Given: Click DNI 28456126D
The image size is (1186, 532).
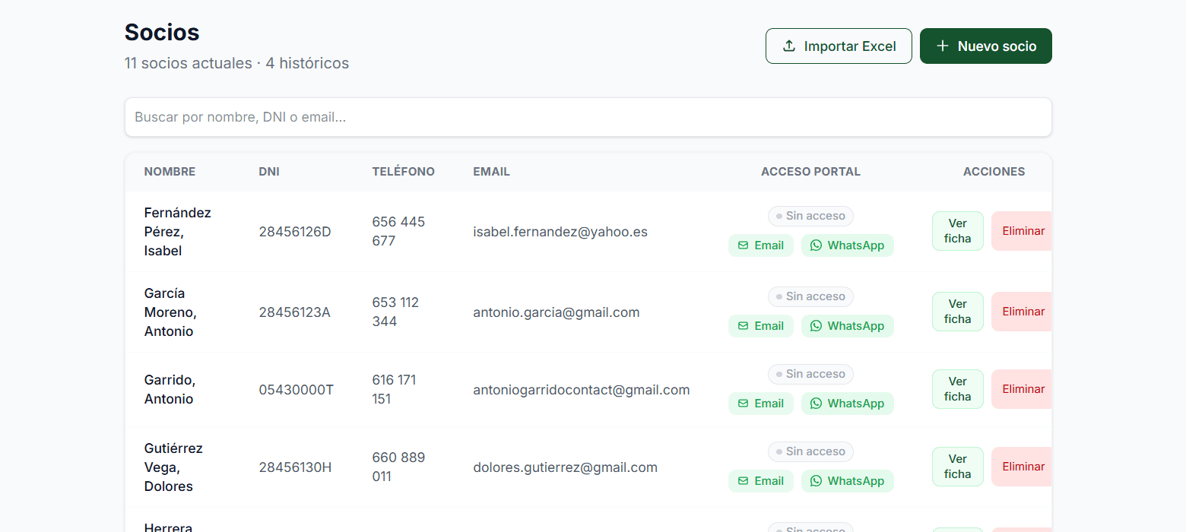Looking at the screenshot, I should pos(295,232).
